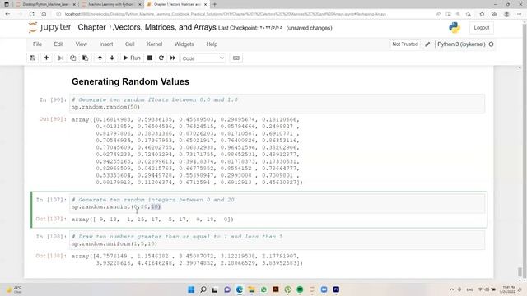
Task: Click the Out[108] output prompt
Action: click(51, 256)
